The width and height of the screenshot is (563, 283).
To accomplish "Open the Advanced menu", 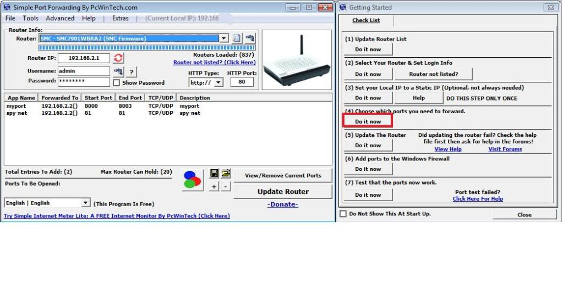I will pyautogui.click(x=60, y=18).
